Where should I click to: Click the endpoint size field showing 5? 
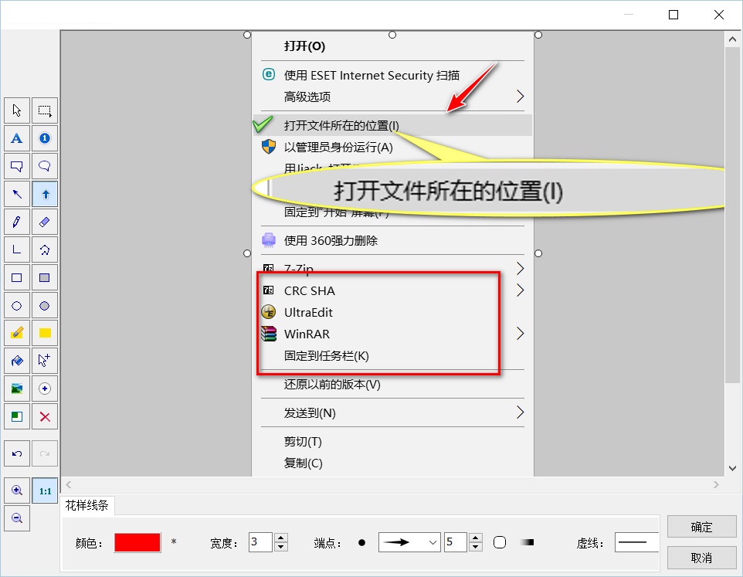point(456,542)
